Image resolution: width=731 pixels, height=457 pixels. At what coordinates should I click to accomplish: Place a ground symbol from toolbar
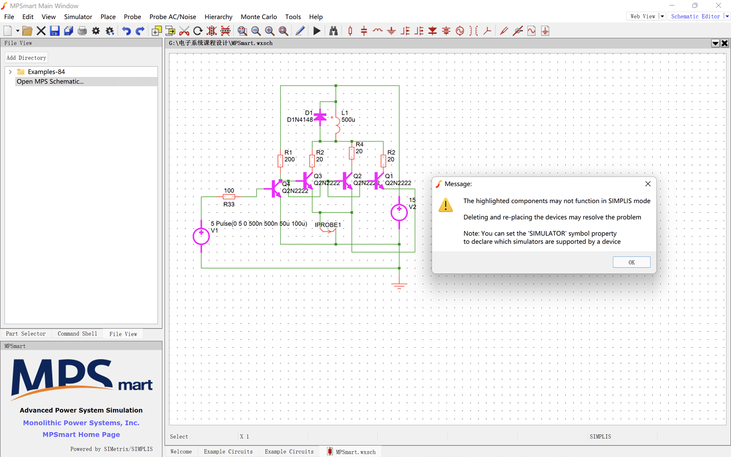[391, 31]
